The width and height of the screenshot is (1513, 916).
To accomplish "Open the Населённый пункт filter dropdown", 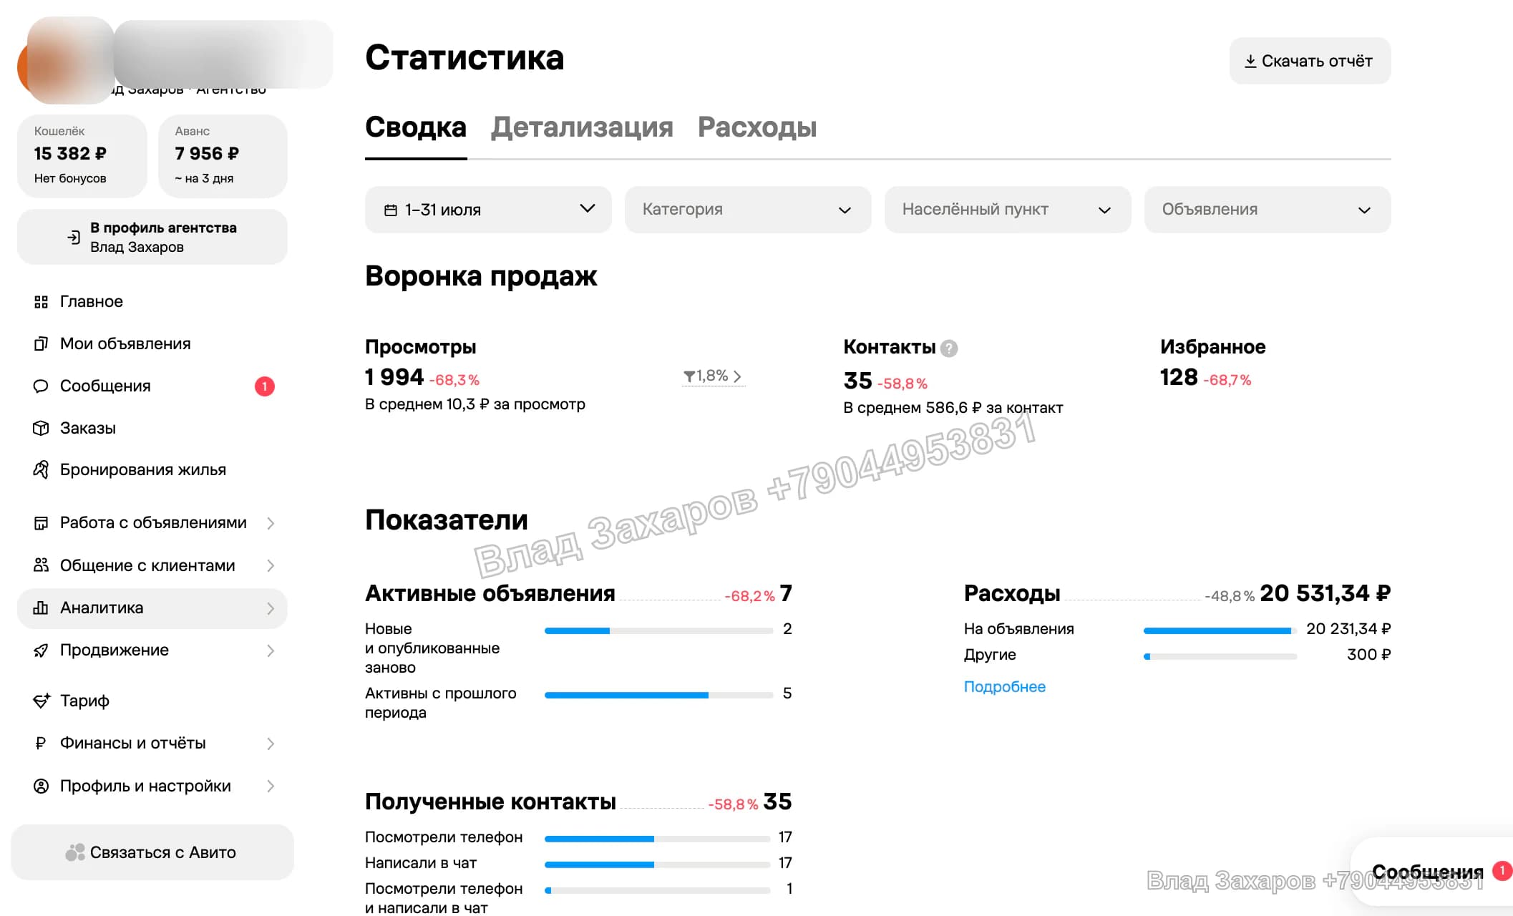I will click(1008, 210).
